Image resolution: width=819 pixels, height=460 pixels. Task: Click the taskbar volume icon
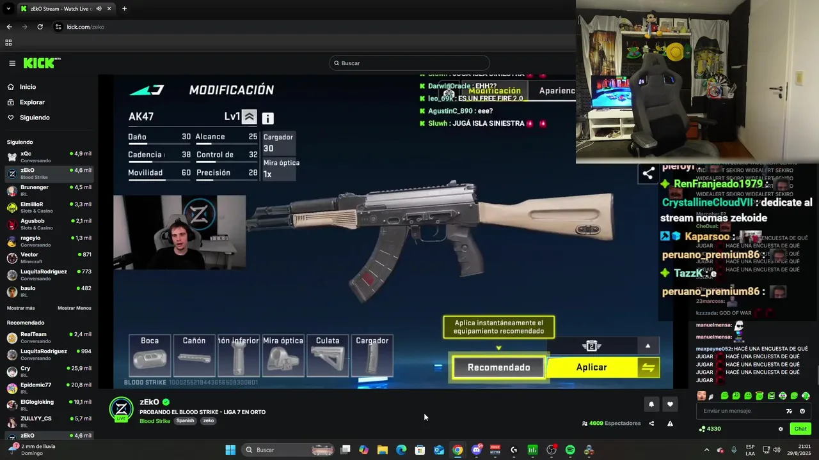pyautogui.click(x=776, y=450)
